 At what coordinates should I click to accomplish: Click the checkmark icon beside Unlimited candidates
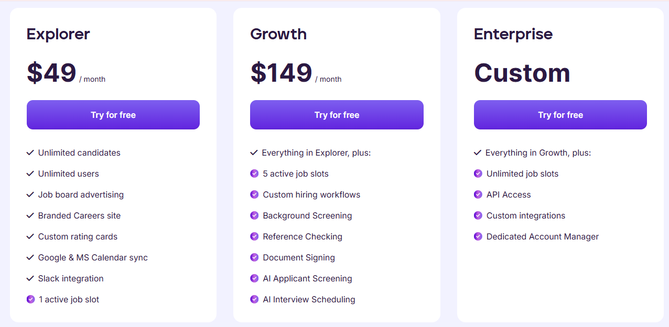pyautogui.click(x=30, y=152)
